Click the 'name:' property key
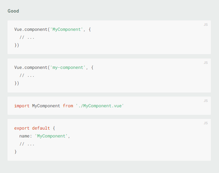219x173 pixels. [26, 136]
